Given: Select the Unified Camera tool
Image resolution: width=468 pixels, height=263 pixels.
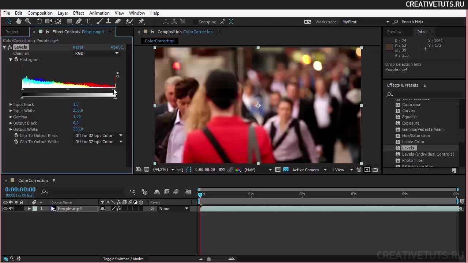Looking at the screenshot, I should [x=49, y=22].
